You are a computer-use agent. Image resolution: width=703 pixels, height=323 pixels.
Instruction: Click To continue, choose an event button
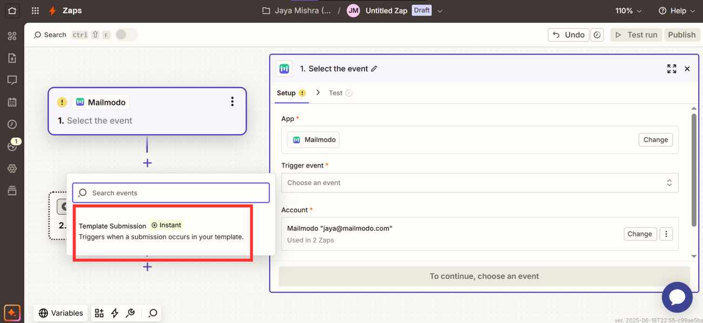coord(484,276)
